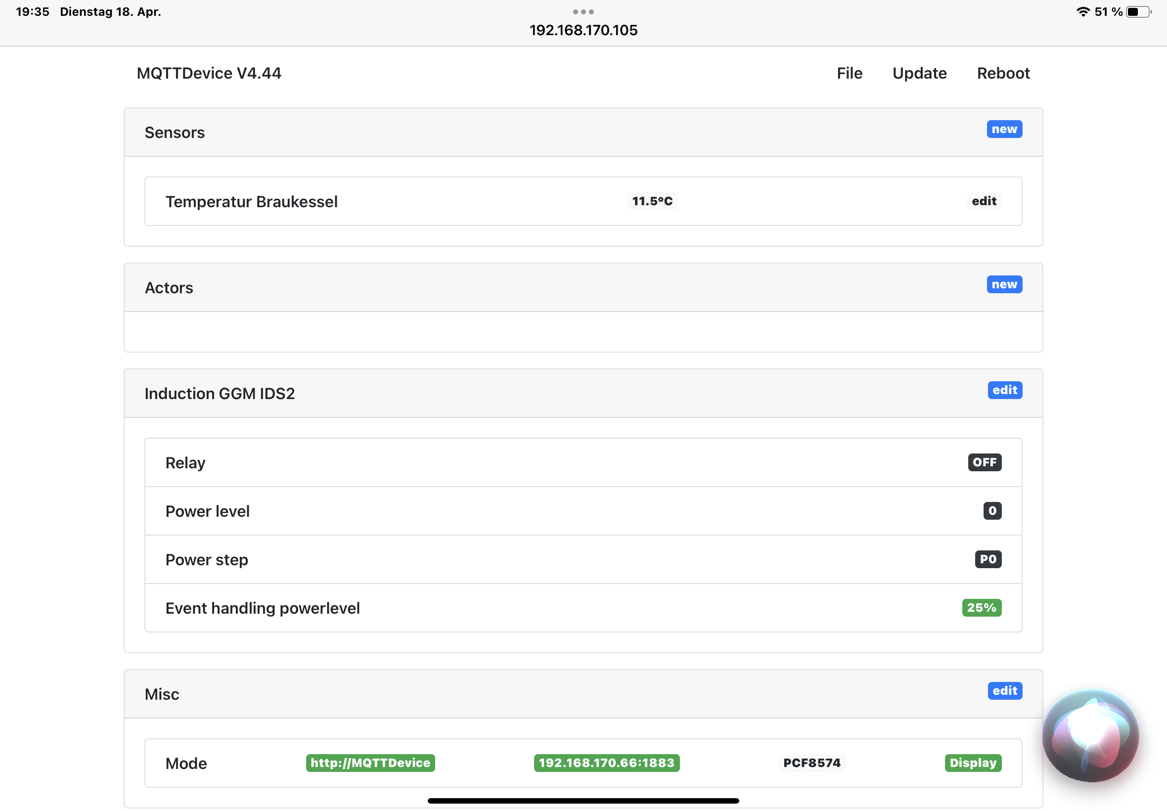Tap the three-dots multitasking indicator

pos(583,11)
